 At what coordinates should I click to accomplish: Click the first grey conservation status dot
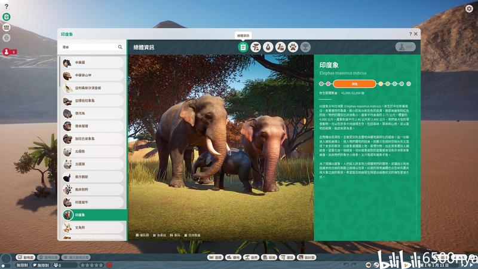click(x=321, y=84)
